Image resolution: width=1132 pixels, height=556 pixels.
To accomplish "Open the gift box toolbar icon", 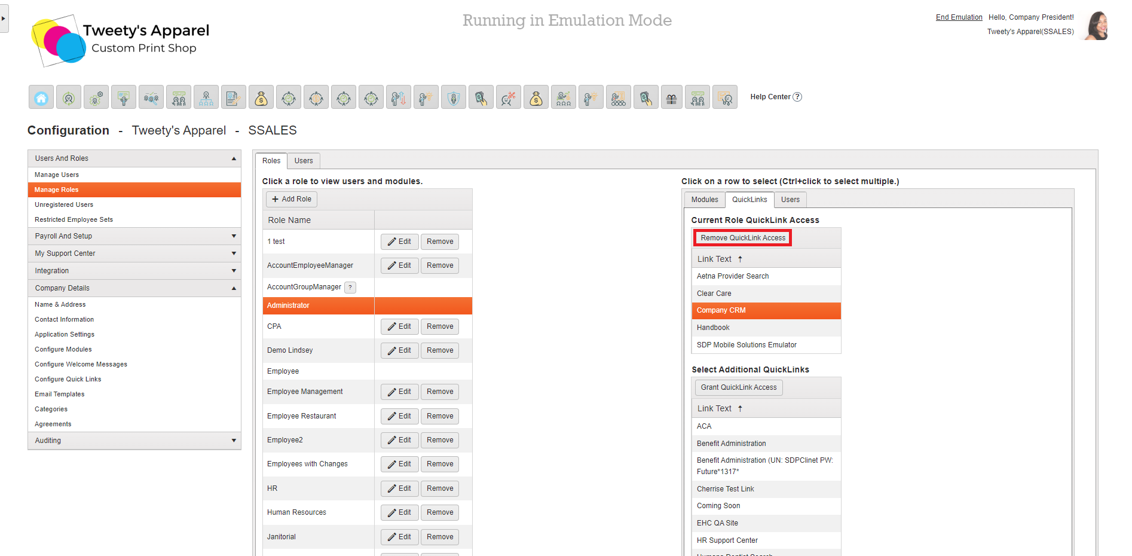I will (672, 97).
